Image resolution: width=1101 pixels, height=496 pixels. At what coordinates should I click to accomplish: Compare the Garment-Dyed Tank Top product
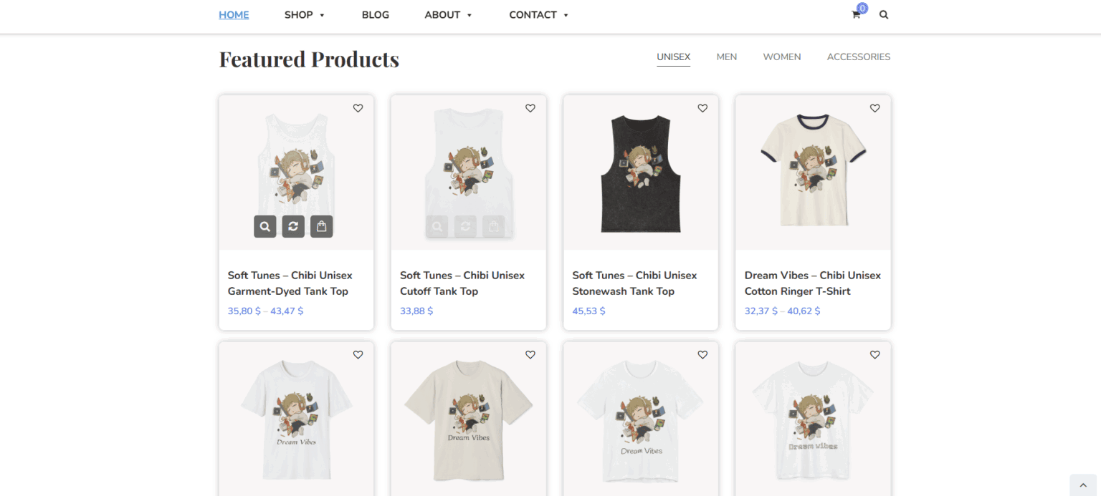click(293, 226)
